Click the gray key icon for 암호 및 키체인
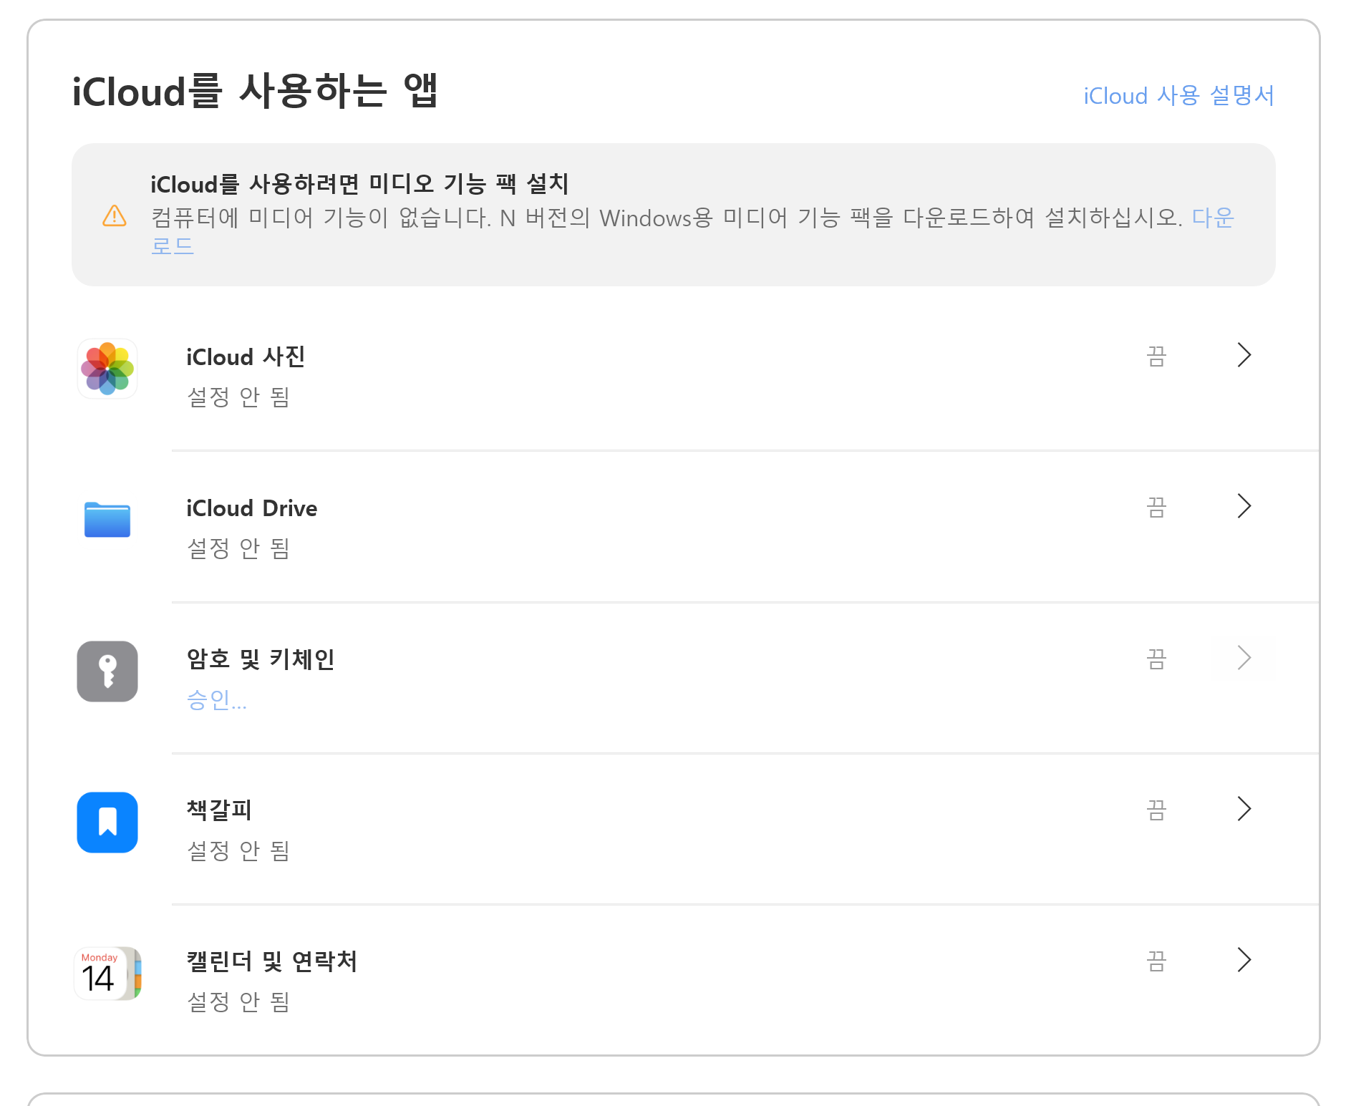 (107, 671)
